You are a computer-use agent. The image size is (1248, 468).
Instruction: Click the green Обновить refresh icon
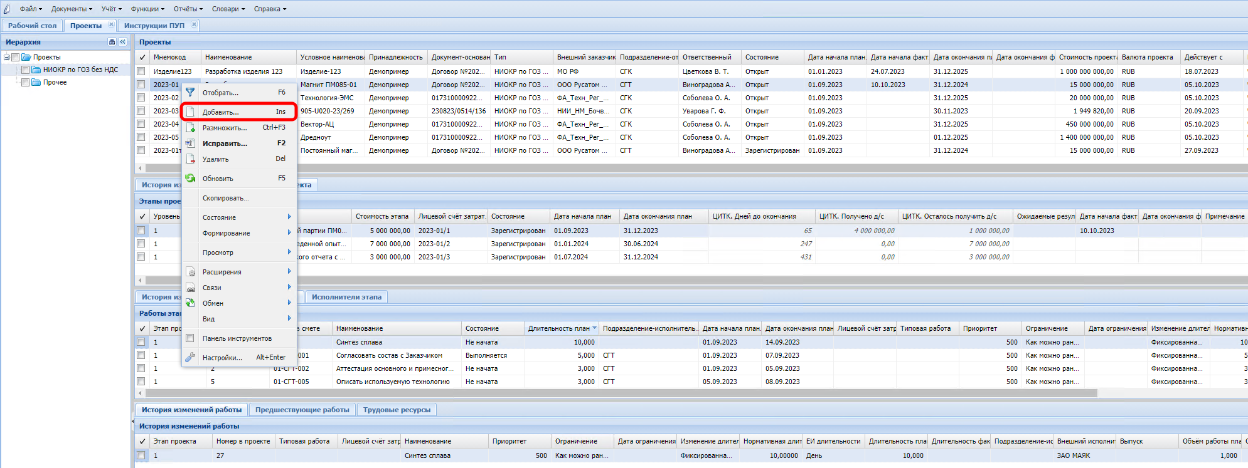(190, 179)
